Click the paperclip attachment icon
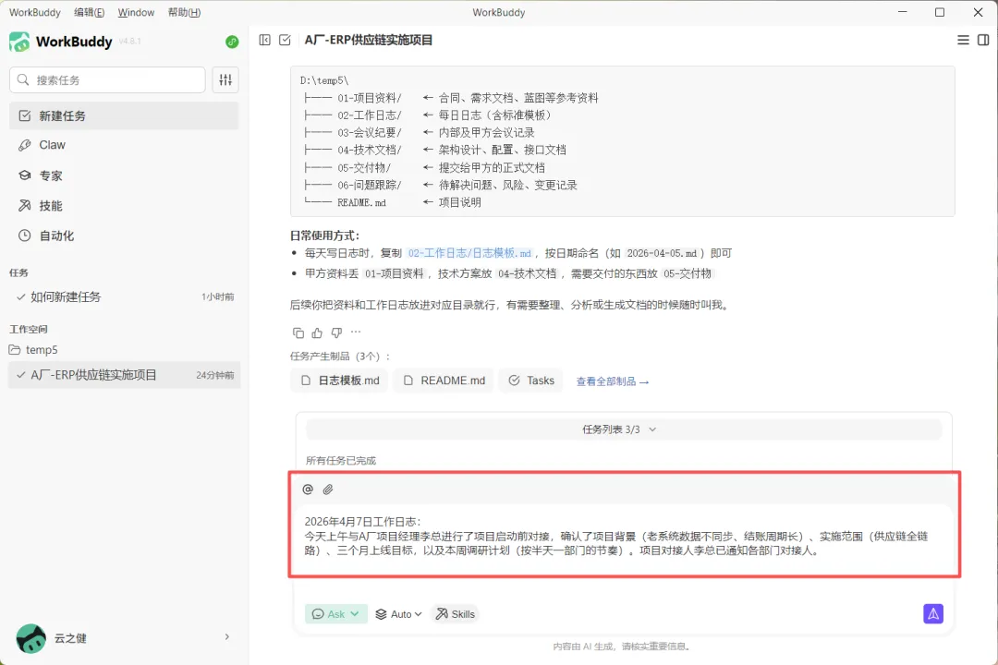Viewport: 998px width, 665px height. pos(328,490)
